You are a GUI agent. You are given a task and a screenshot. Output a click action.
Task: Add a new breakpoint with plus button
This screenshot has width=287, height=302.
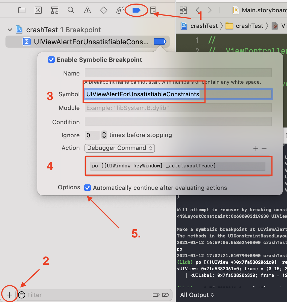[9, 295]
